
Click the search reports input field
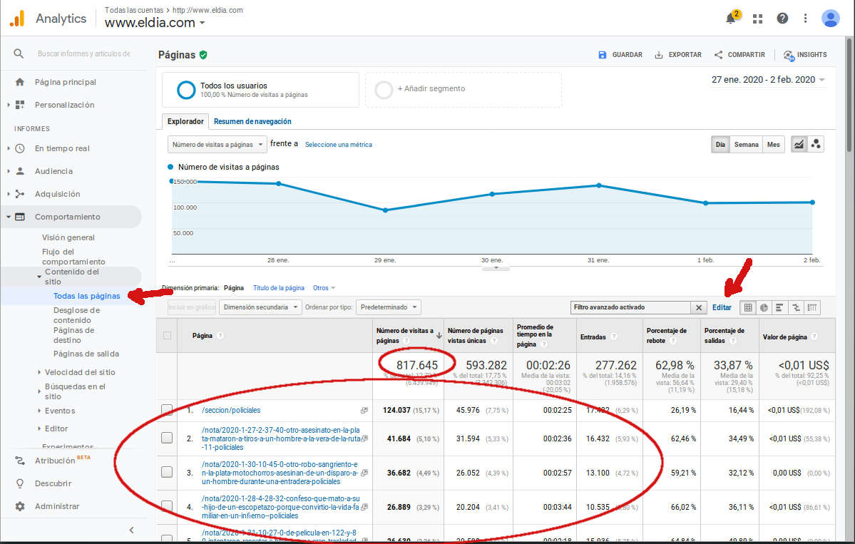83,53
